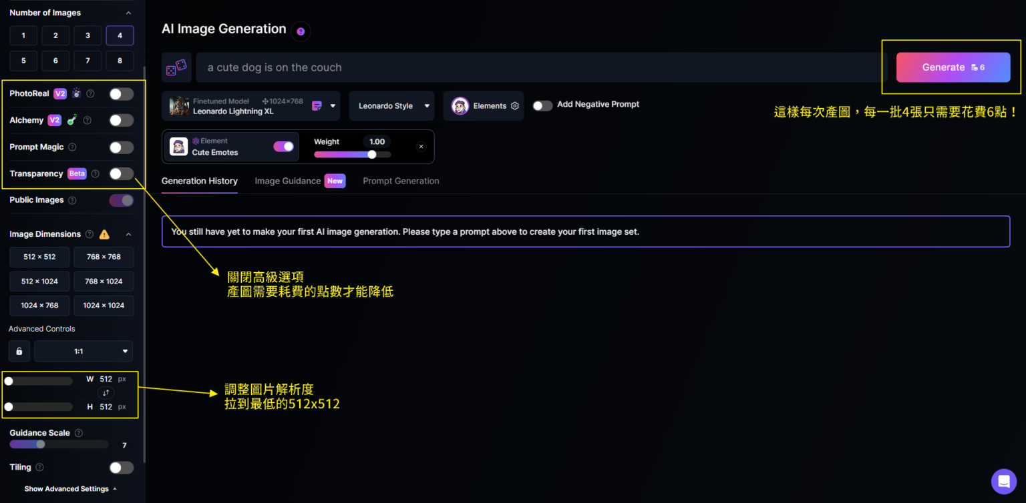Remove the Cute Emotes element with X
Viewport: 1026px width, 503px height.
click(x=421, y=147)
